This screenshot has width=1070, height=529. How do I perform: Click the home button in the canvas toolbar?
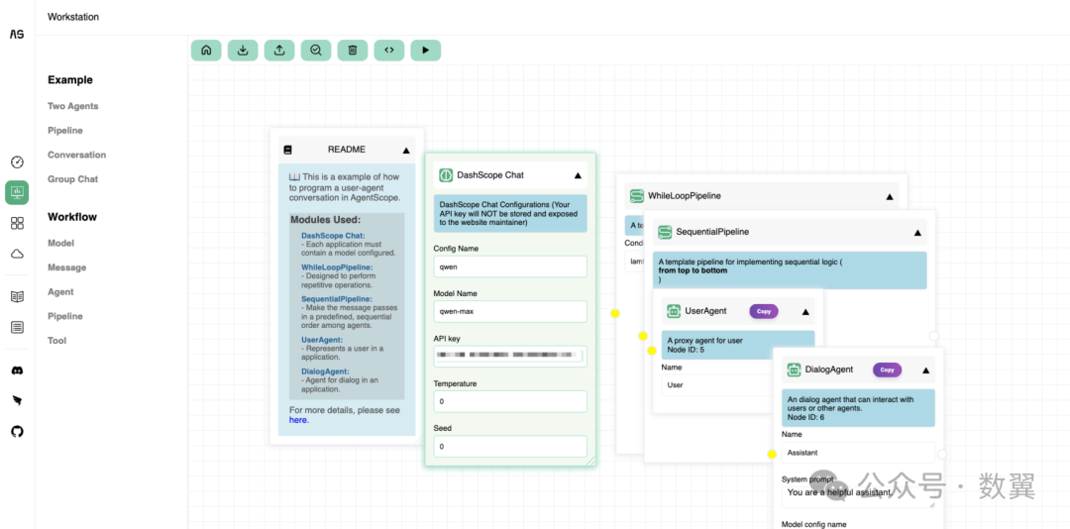point(206,50)
